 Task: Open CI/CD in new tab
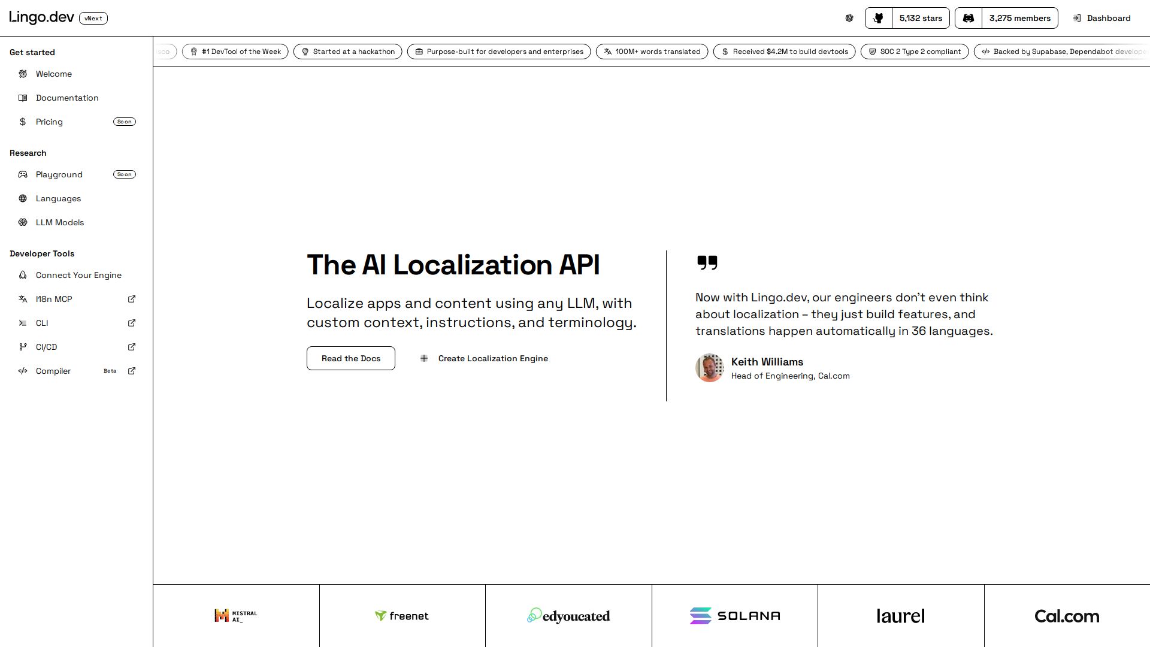[132, 347]
